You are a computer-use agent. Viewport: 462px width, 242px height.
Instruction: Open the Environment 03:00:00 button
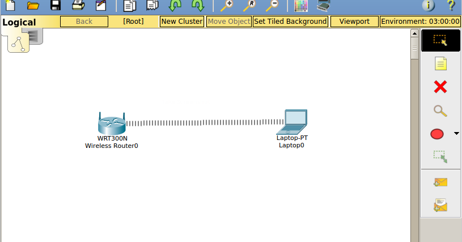pyautogui.click(x=420, y=22)
